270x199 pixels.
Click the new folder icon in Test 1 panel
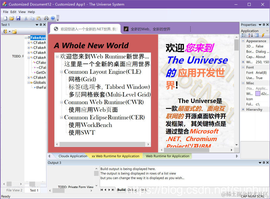click(14, 31)
